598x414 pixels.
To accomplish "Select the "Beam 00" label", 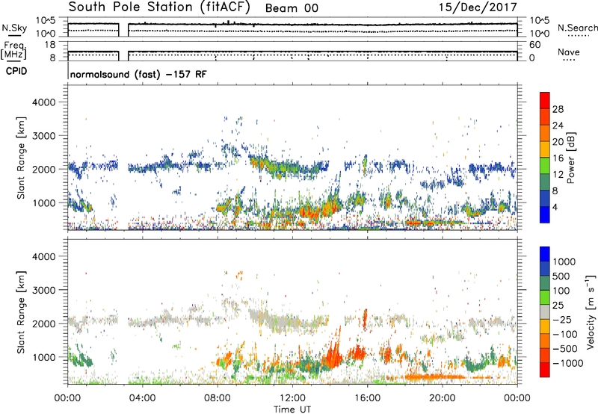I will pos(292,8).
